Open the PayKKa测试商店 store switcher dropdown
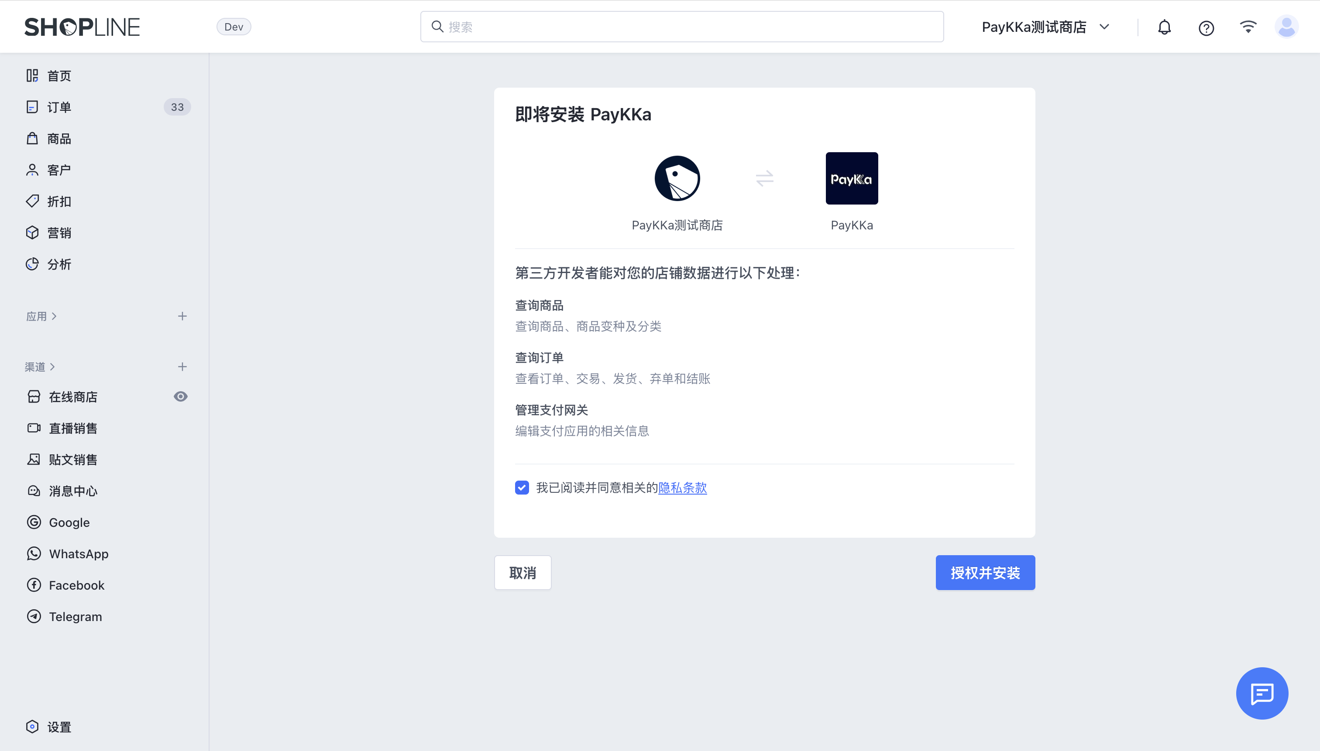Screen dimensions: 1320x751 click(x=1046, y=27)
